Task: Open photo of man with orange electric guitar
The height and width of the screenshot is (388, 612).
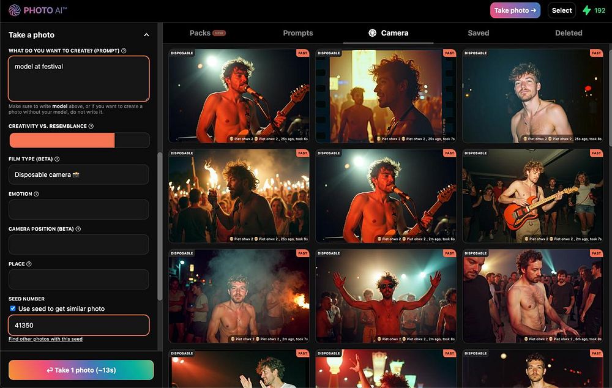Action: coord(533,196)
